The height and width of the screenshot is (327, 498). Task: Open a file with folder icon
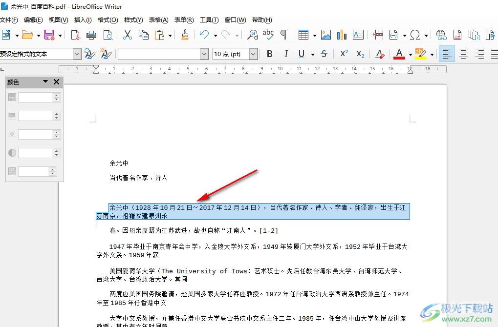coord(27,35)
